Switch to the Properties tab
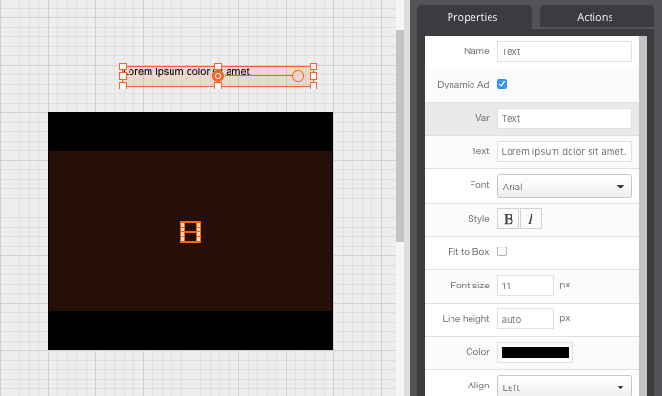Viewport: 662px width, 396px height. 473,17
